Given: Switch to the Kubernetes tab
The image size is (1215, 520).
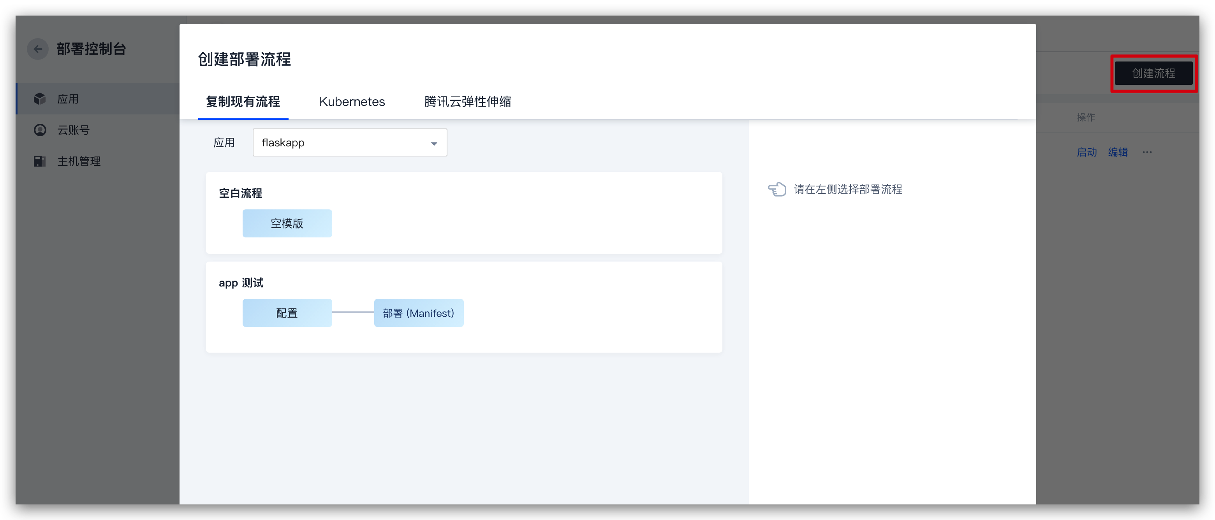Looking at the screenshot, I should click(x=352, y=102).
